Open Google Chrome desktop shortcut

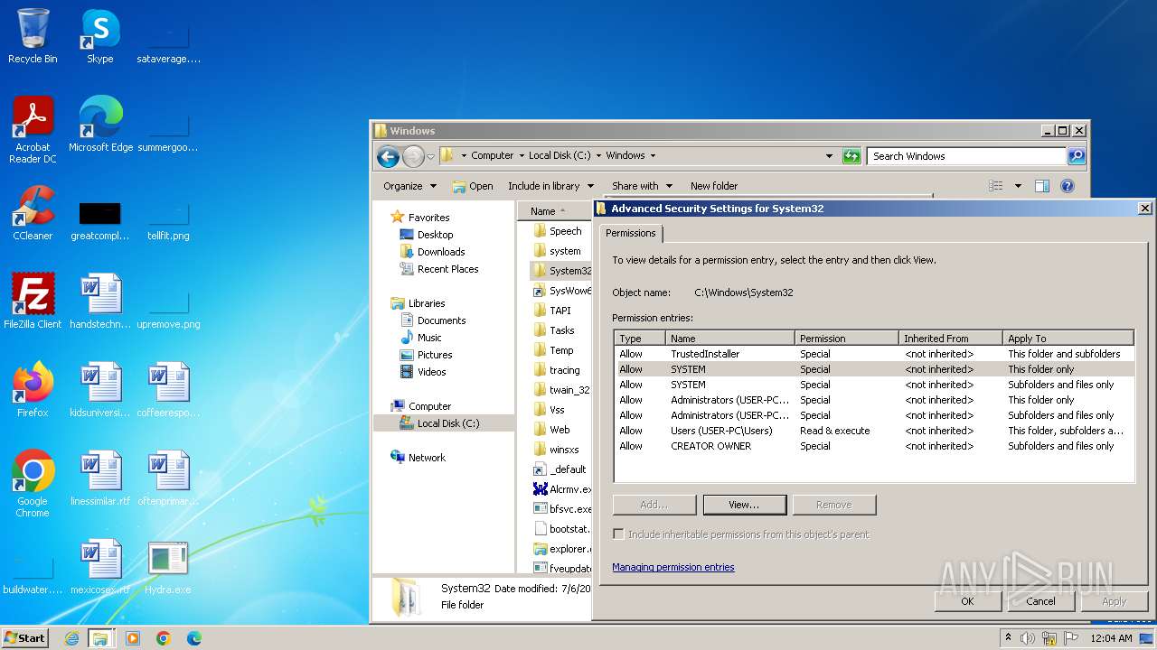click(33, 484)
